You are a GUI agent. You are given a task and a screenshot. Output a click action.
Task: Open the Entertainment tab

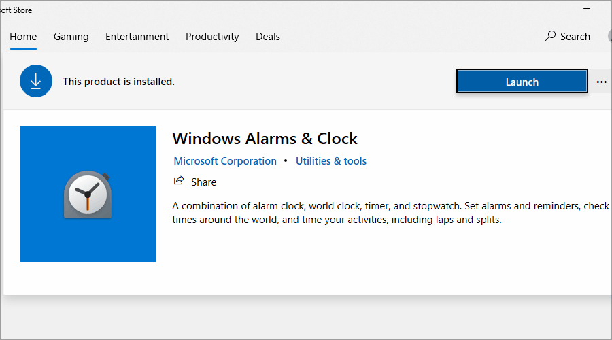point(137,37)
